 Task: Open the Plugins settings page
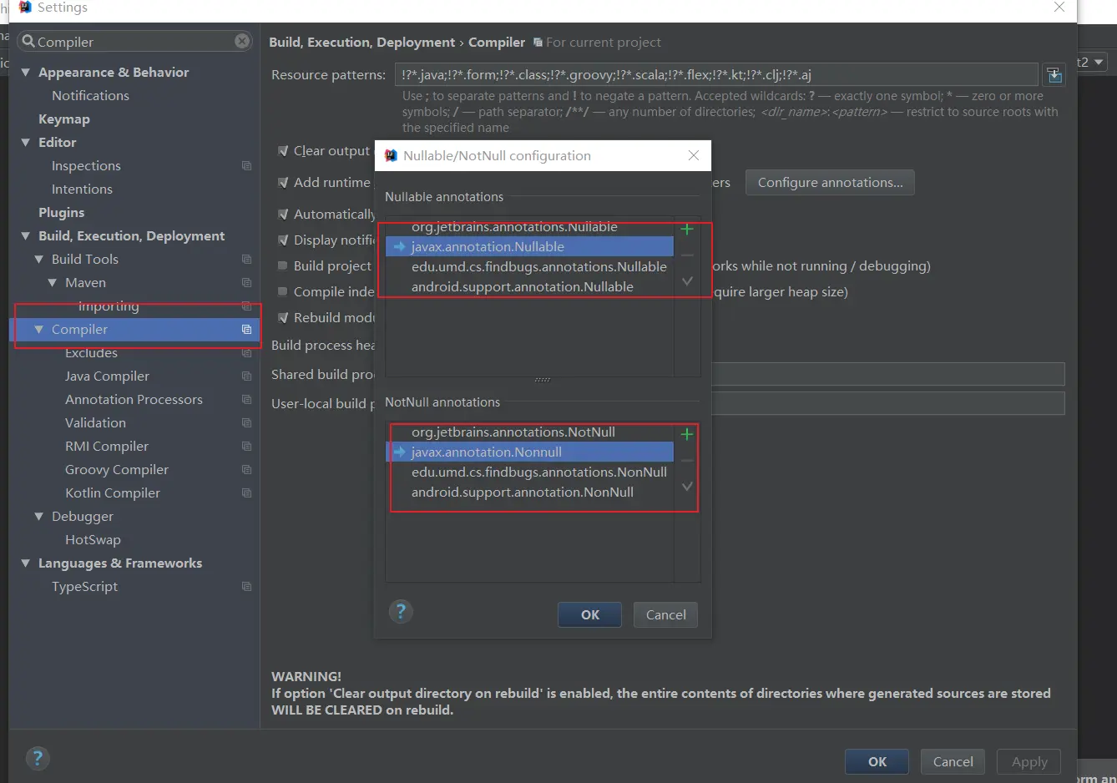click(x=61, y=213)
